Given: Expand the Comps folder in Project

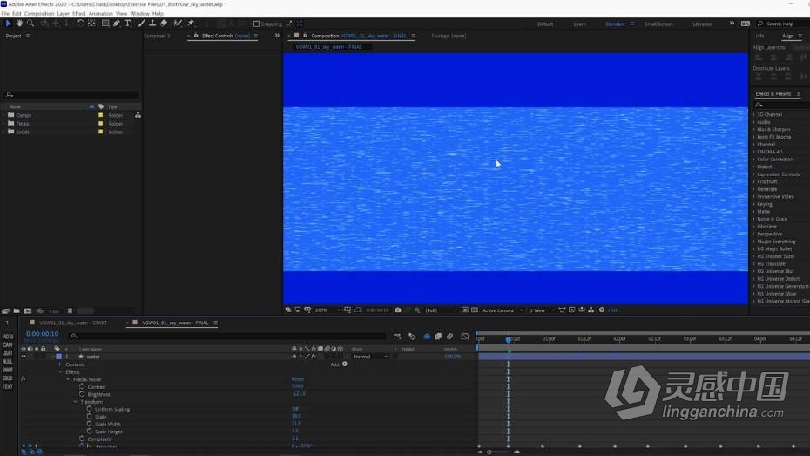Looking at the screenshot, I should (3, 115).
